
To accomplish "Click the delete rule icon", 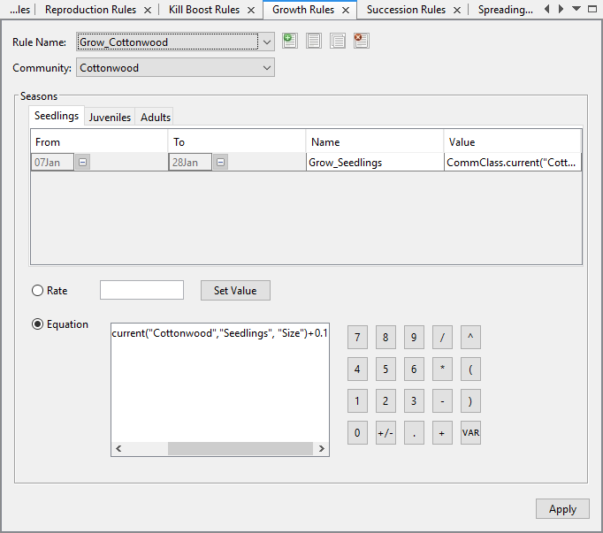I will (x=361, y=41).
